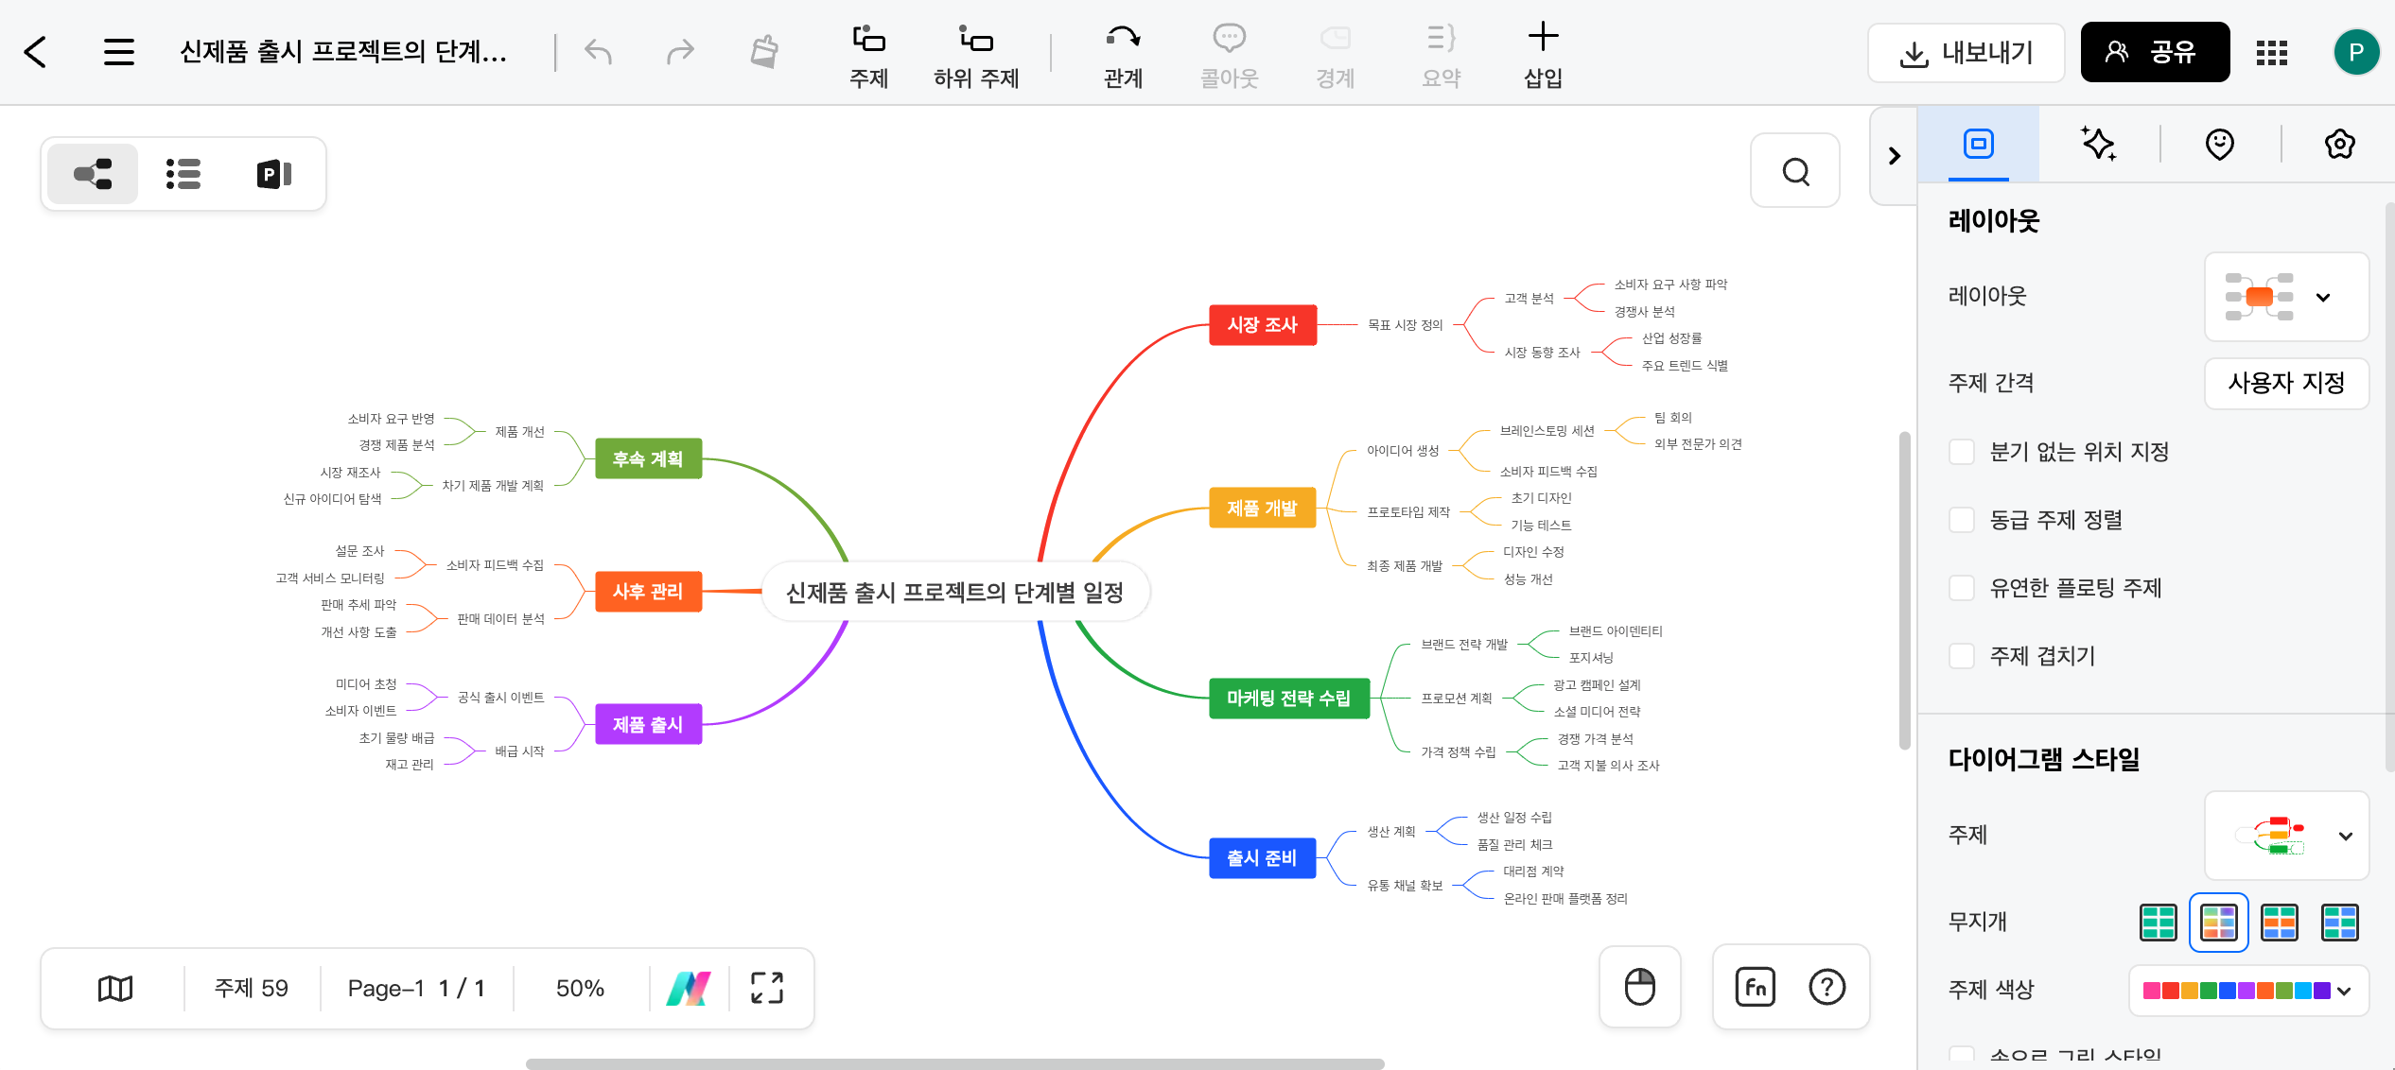Open the map overview icon

(115, 989)
